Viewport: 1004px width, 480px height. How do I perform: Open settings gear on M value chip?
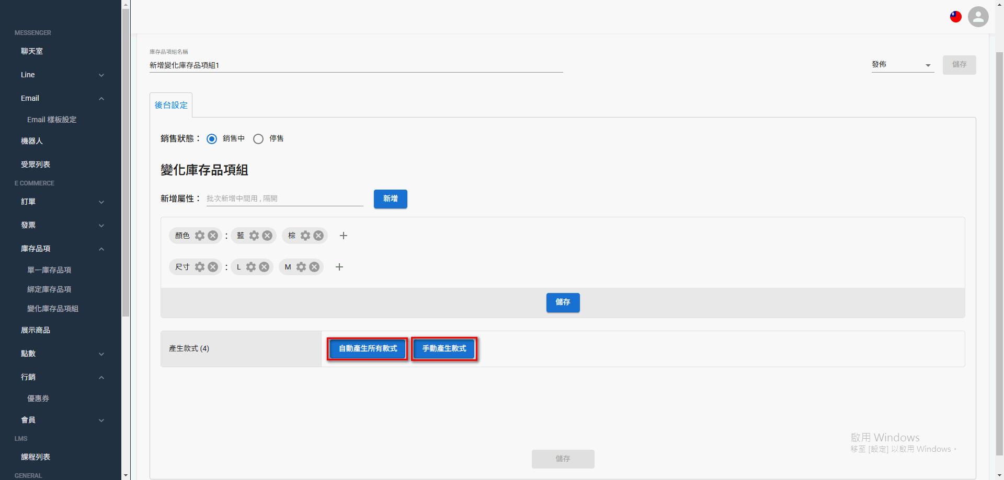[301, 267]
